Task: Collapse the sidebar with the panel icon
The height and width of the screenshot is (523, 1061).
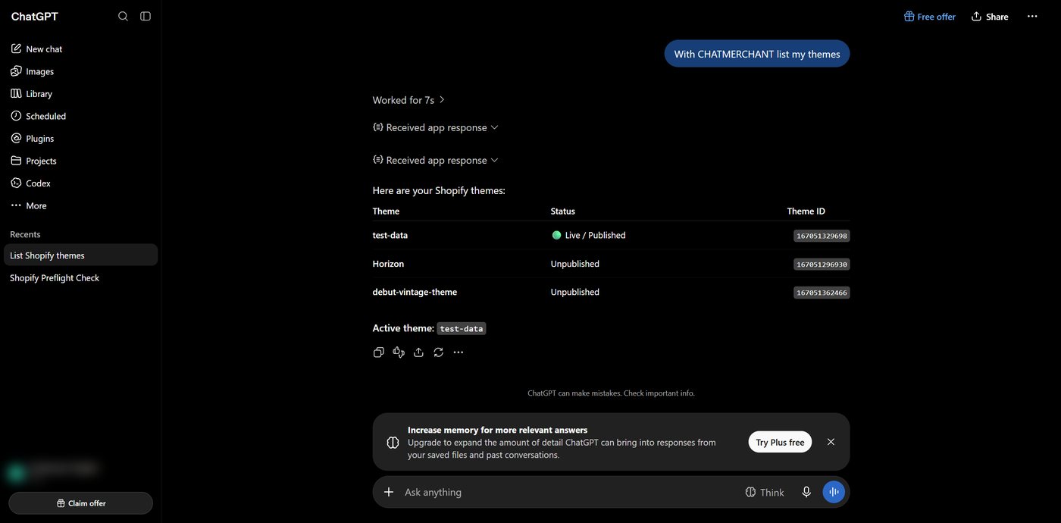Action: pos(146,16)
